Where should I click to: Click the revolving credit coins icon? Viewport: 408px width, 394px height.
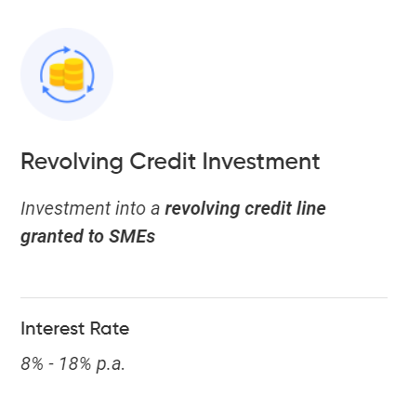click(67, 74)
